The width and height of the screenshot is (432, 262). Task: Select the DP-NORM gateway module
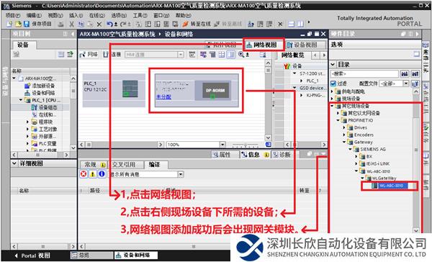pyautogui.click(x=215, y=91)
